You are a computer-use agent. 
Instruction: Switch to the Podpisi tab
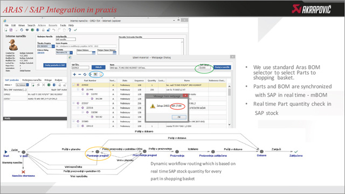tap(58, 80)
